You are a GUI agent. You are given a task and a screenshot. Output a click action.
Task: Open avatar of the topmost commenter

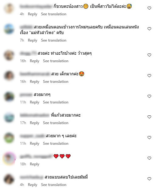[x=9, y=8]
